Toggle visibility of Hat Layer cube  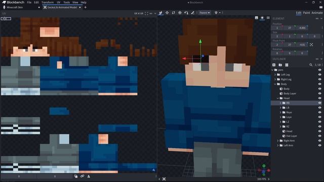319,136
